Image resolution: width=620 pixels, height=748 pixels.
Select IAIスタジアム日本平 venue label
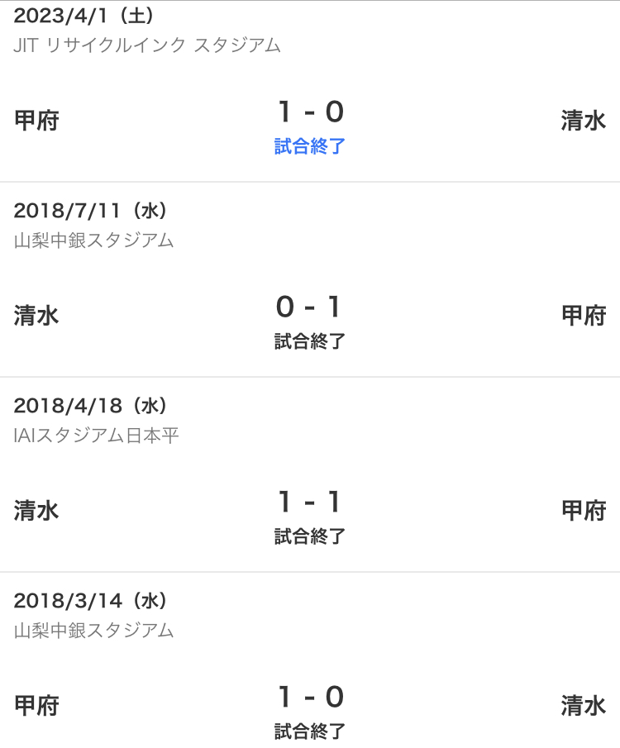97,435
